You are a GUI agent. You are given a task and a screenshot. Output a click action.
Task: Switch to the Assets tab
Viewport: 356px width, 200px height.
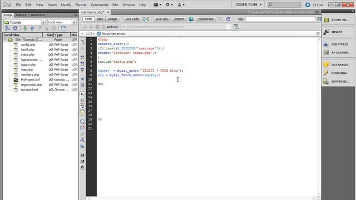(x=21, y=15)
